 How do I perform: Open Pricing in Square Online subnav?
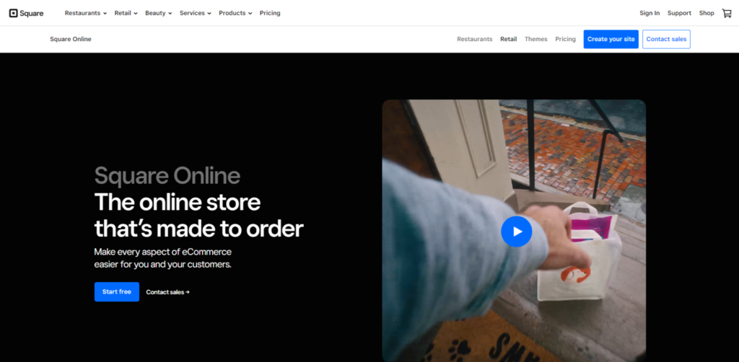(x=565, y=39)
